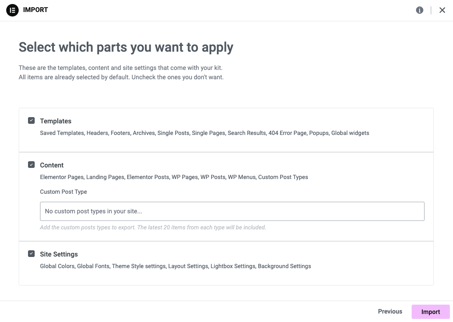
Task: Open the Custom Post Type select field
Action: click(232, 211)
